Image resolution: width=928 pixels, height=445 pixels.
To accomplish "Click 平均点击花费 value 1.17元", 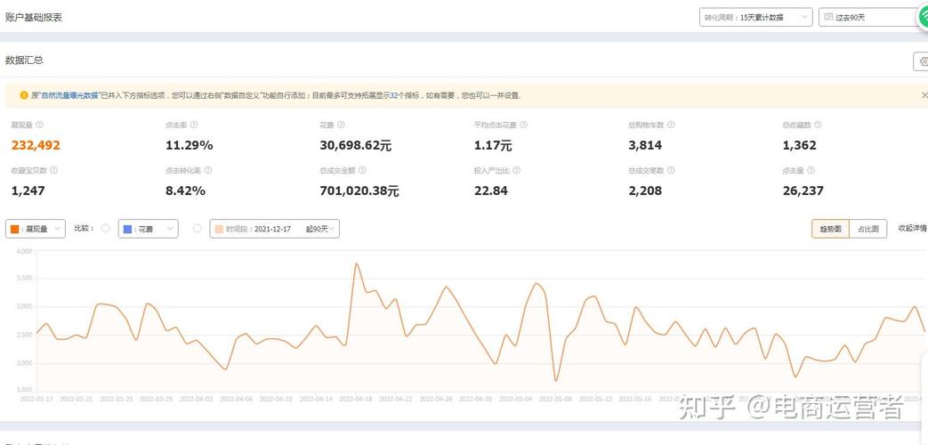I will pyautogui.click(x=493, y=146).
